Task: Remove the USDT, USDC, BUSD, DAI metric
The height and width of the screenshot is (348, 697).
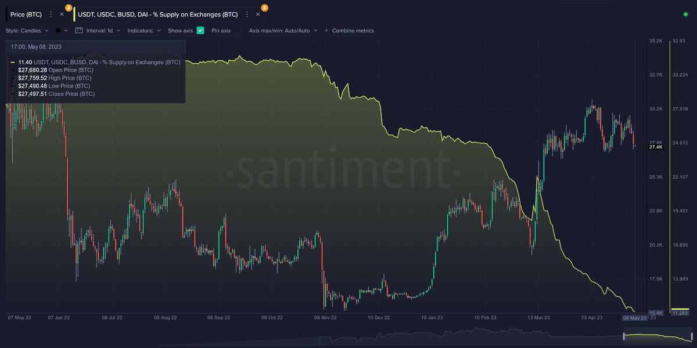Action: pos(258,14)
